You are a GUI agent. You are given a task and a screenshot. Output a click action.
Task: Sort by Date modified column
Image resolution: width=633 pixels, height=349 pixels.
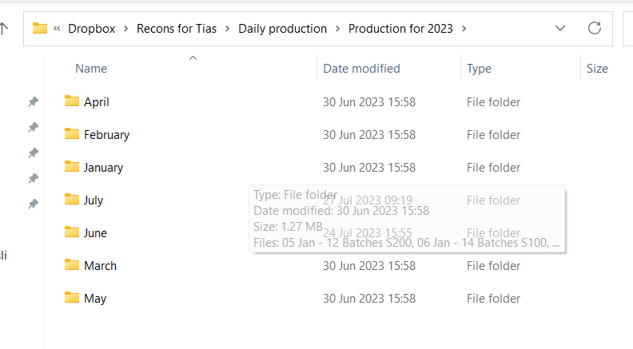(361, 69)
